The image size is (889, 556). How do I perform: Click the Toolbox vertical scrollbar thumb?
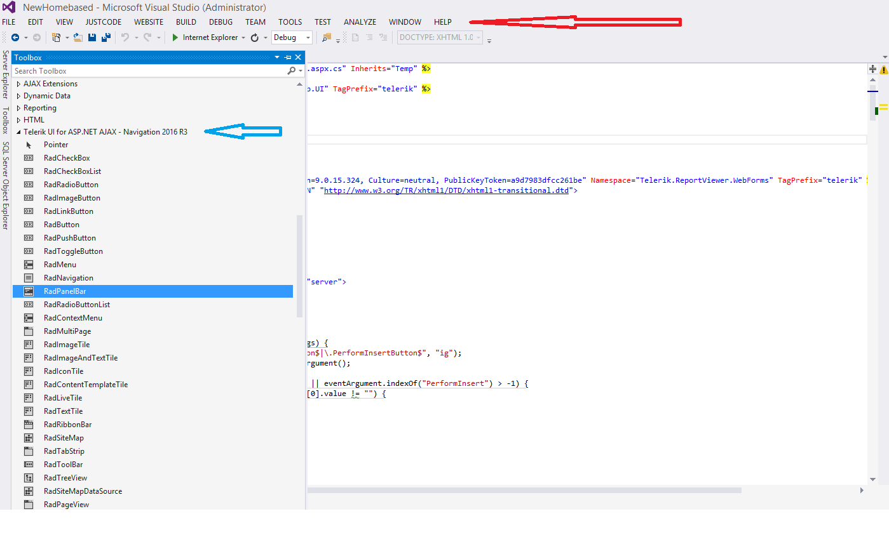(x=299, y=267)
